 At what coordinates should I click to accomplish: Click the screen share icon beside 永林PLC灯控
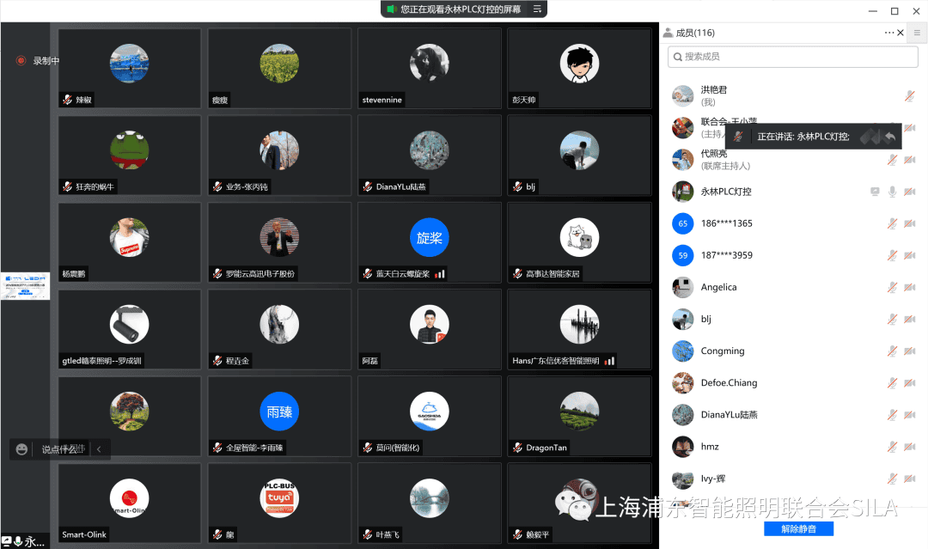pyautogui.click(x=875, y=192)
